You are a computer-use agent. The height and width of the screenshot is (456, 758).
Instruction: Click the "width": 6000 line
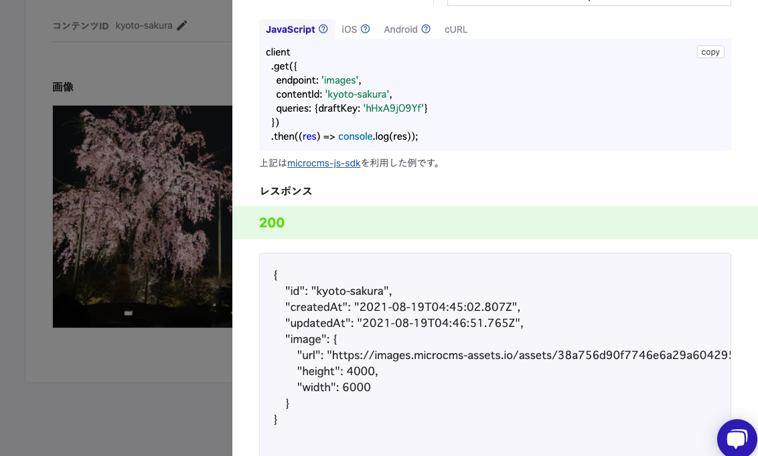[x=333, y=387]
